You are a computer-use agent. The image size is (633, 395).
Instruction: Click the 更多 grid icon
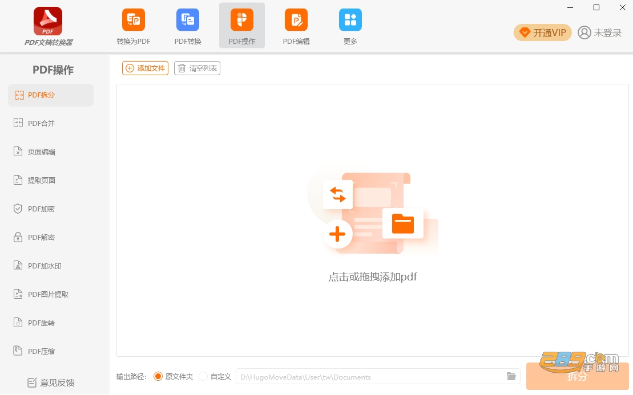pyautogui.click(x=350, y=20)
